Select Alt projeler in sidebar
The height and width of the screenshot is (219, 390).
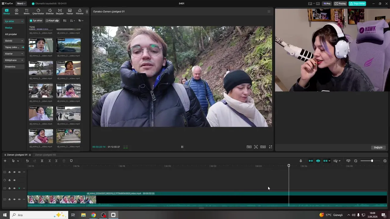[x=11, y=34]
